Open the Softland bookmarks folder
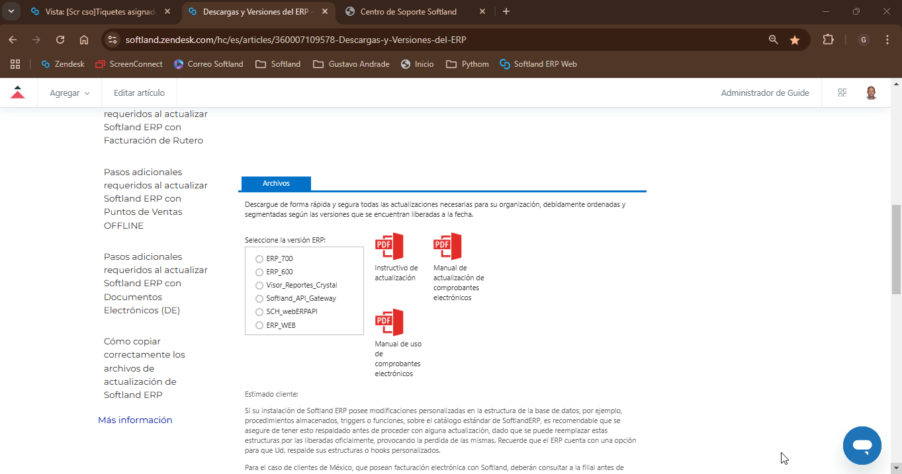This screenshot has height=474, width=902. (278, 64)
